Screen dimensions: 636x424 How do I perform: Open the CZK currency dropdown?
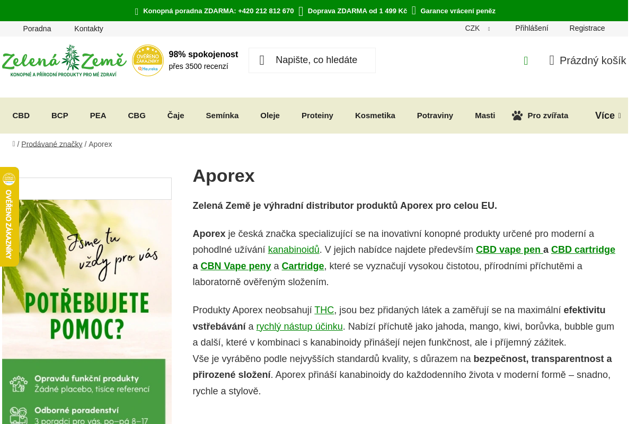click(478, 29)
